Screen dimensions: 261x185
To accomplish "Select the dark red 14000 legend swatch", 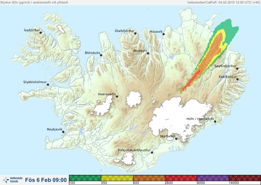I will (245, 178).
